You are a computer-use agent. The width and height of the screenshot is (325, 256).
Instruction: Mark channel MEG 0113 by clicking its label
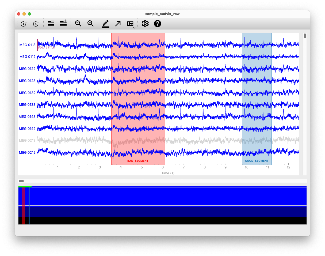pyautogui.click(x=27, y=45)
